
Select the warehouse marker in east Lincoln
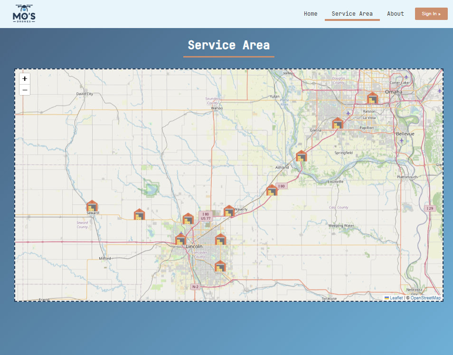point(220,240)
